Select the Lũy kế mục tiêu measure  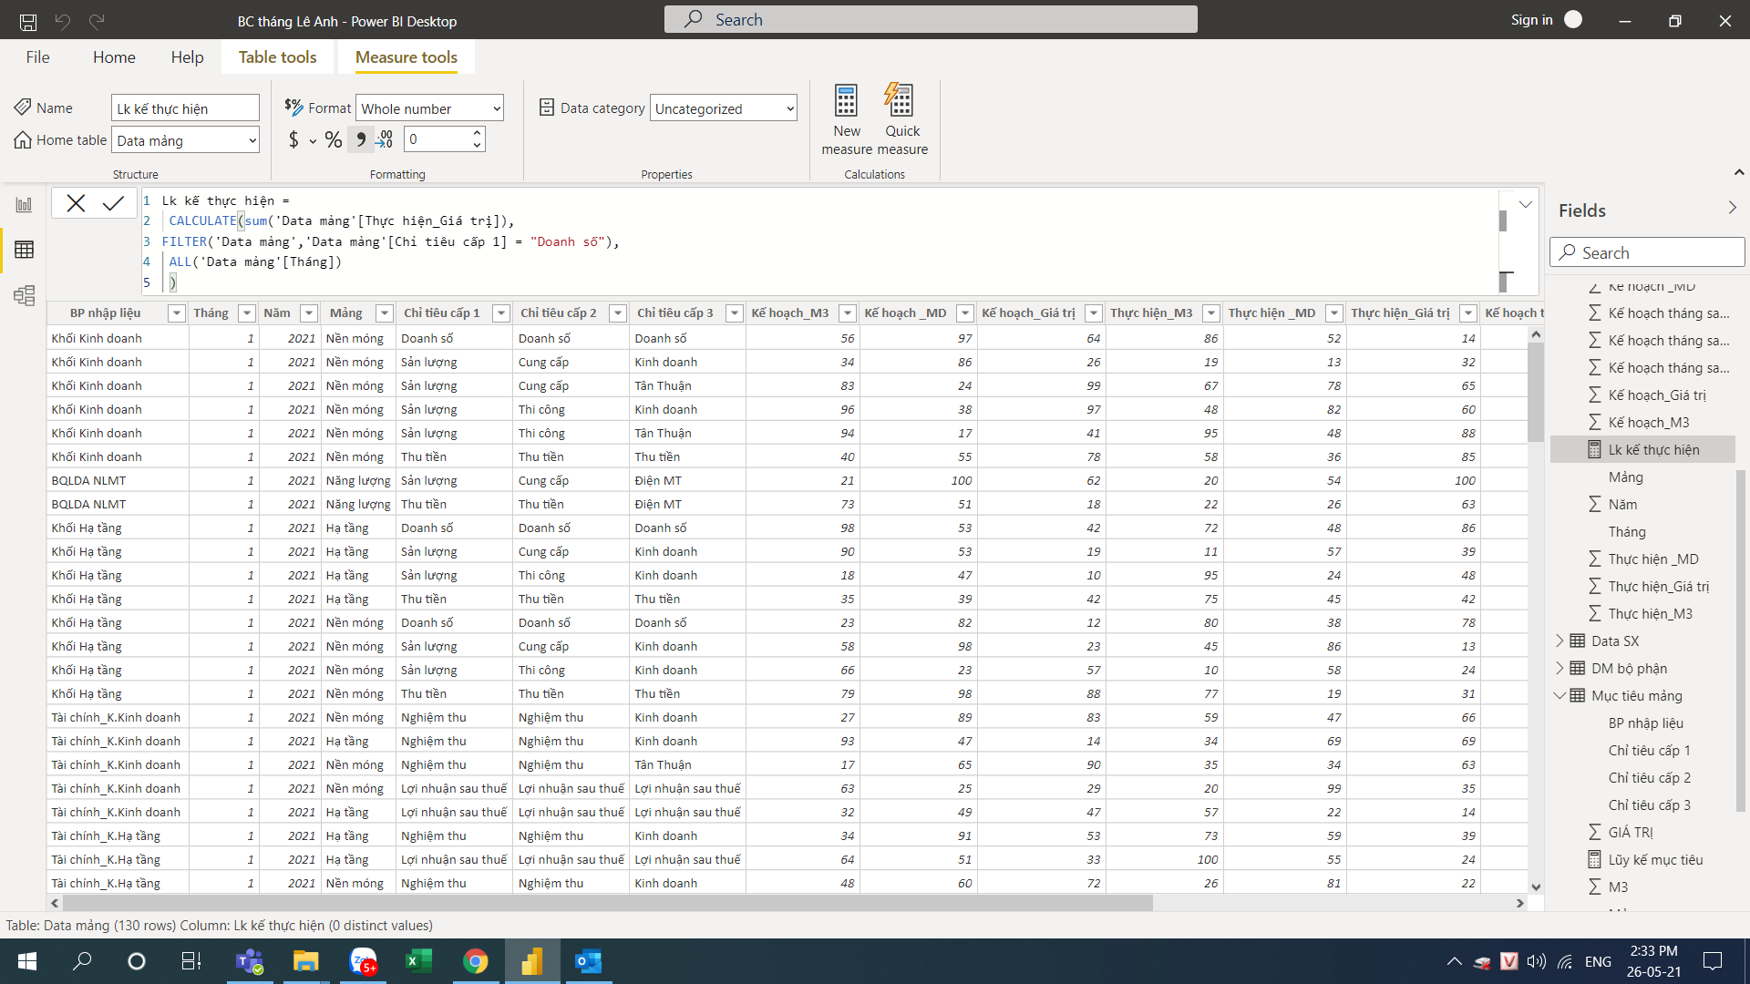1655,859
